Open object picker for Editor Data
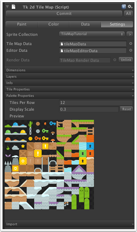 click(x=131, y=50)
